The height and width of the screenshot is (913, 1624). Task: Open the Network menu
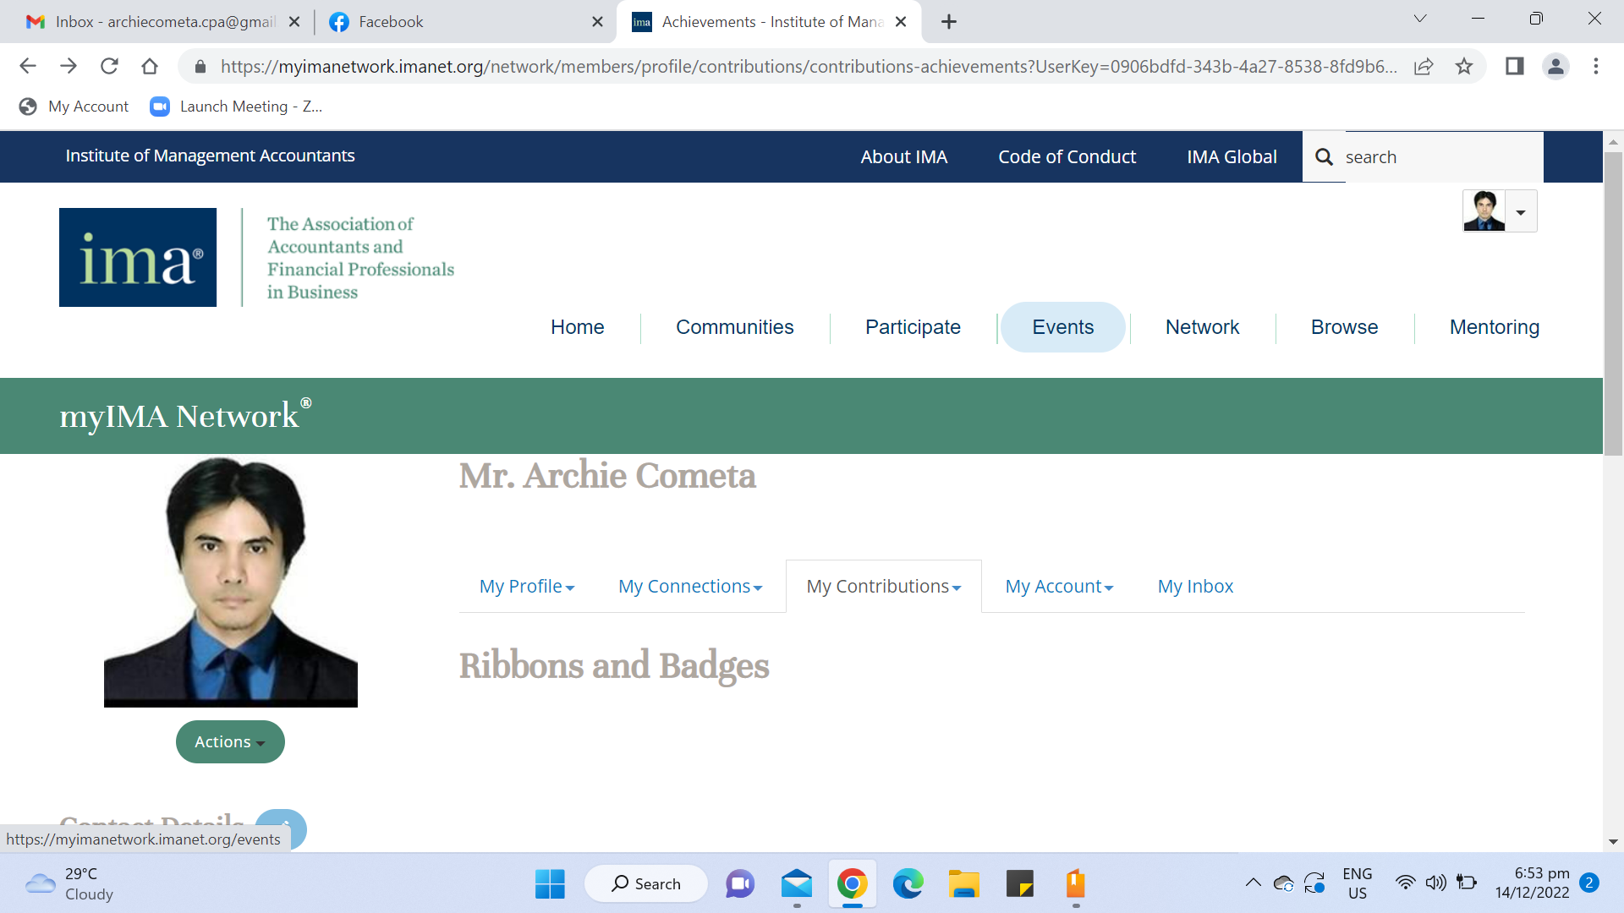point(1202,327)
